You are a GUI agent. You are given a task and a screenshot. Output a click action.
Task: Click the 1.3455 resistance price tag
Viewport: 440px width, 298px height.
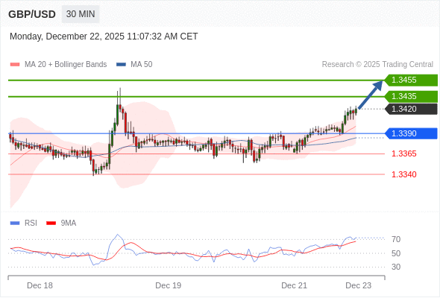(x=411, y=80)
